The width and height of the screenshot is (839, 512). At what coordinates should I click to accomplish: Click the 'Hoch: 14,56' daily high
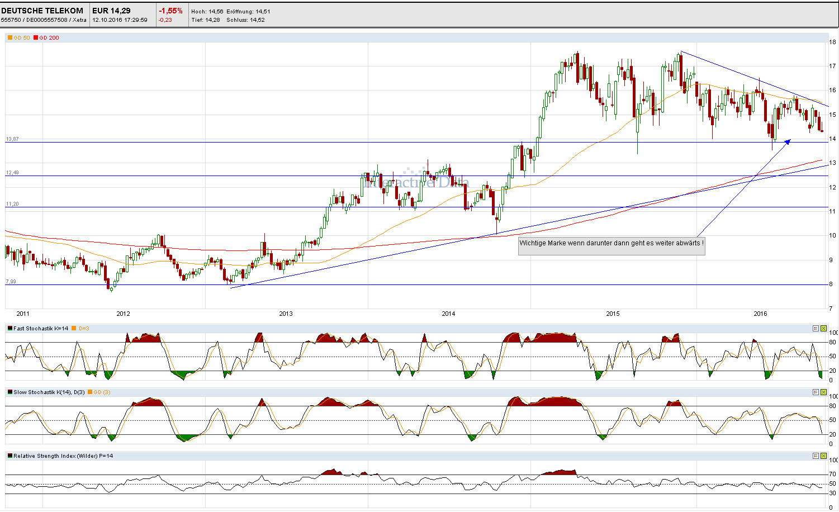click(x=207, y=11)
